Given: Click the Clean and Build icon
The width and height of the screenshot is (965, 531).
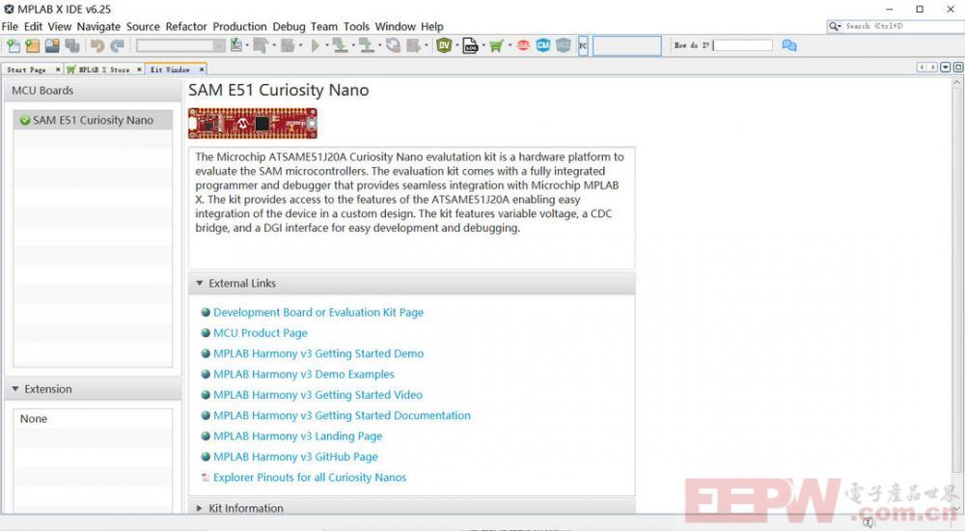Looking at the screenshot, I should tap(288, 45).
